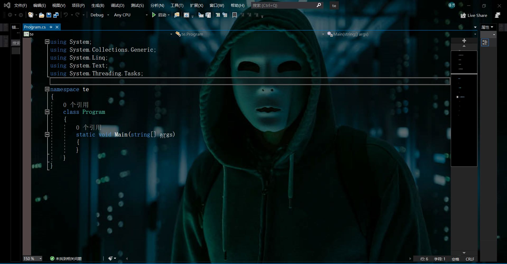Toggle the editor split handle above scrollbar
Image resolution: width=507 pixels, height=264 pixels.
pyautogui.click(x=464, y=40)
